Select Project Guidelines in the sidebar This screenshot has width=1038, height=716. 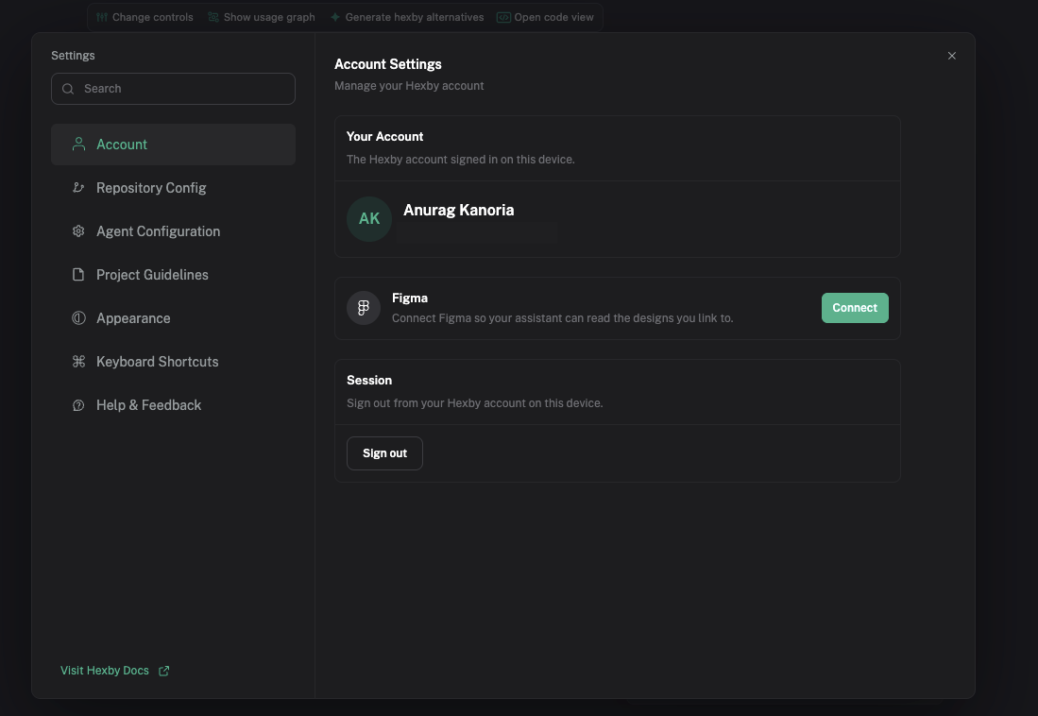(x=174, y=275)
